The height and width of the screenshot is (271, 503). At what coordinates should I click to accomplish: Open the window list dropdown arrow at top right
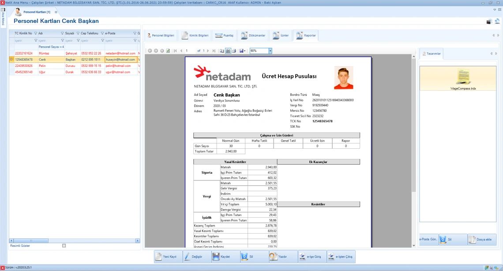coord(494,10)
